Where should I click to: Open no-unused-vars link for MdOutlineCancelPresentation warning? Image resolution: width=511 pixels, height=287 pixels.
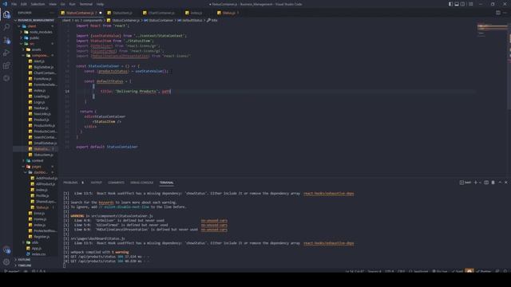[214, 230]
